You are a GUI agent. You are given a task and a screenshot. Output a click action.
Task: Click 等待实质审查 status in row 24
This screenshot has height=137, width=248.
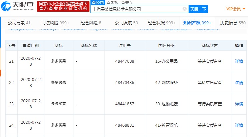click(210, 125)
